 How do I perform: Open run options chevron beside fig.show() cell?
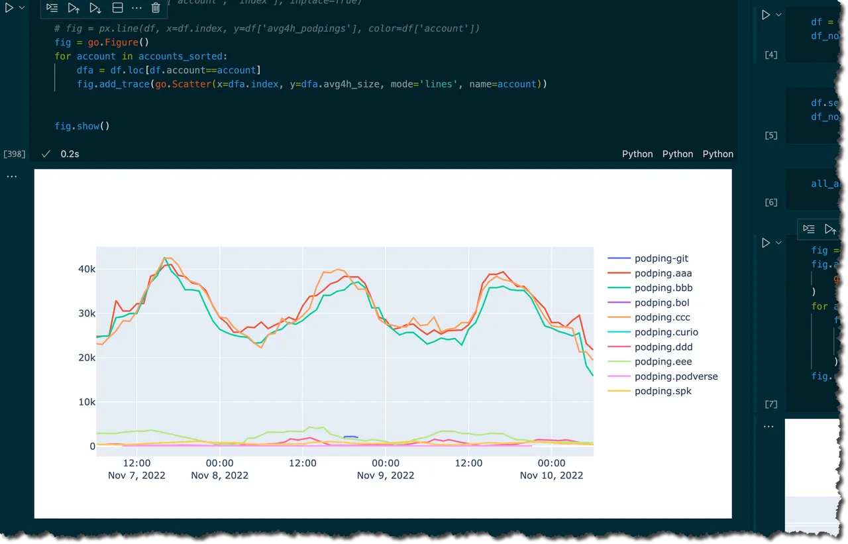(x=22, y=8)
